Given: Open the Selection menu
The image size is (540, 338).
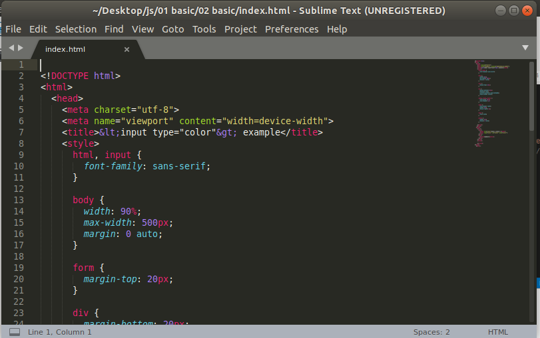Looking at the screenshot, I should [76, 29].
